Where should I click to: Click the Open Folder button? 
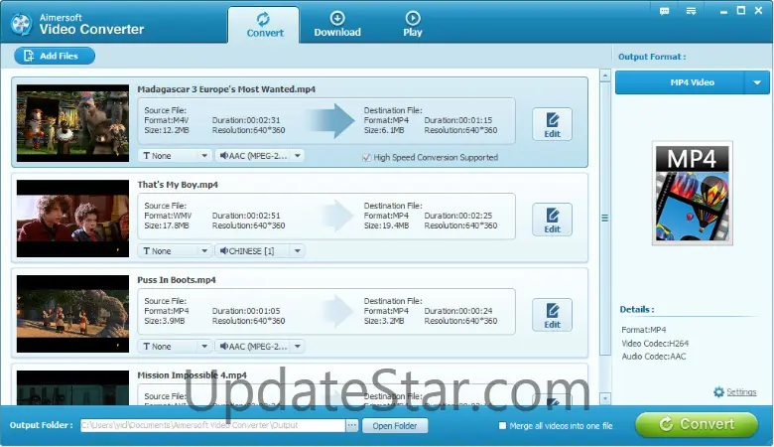coord(394,426)
